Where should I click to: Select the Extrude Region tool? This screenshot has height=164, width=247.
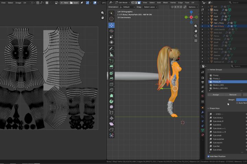tap(111, 67)
